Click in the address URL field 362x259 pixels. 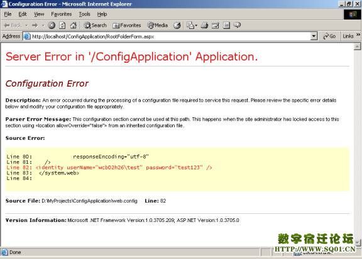[x=171, y=36]
